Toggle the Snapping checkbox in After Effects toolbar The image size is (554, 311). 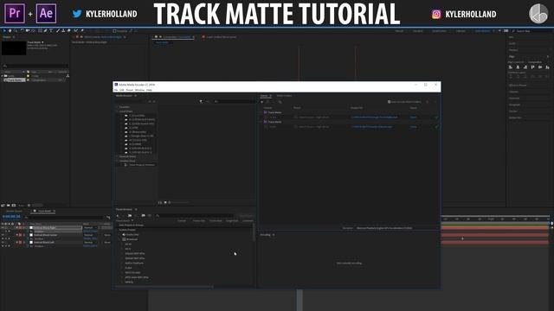pyautogui.click(x=114, y=31)
